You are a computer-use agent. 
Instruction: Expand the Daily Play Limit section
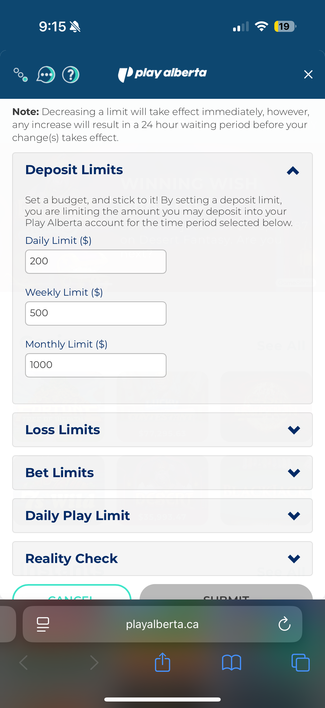(294, 515)
